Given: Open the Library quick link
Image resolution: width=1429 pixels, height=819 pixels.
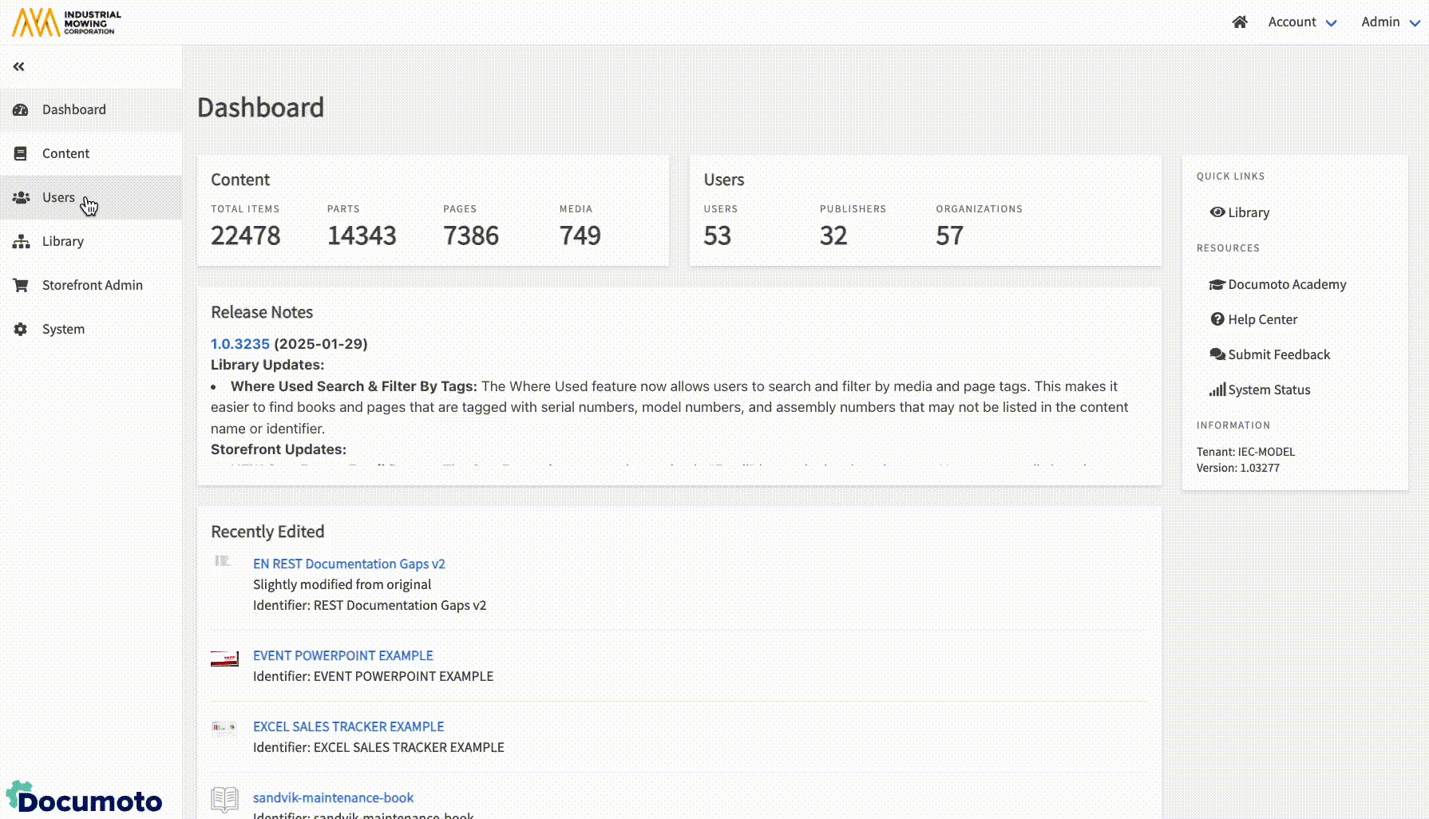Looking at the screenshot, I should [x=1248, y=212].
